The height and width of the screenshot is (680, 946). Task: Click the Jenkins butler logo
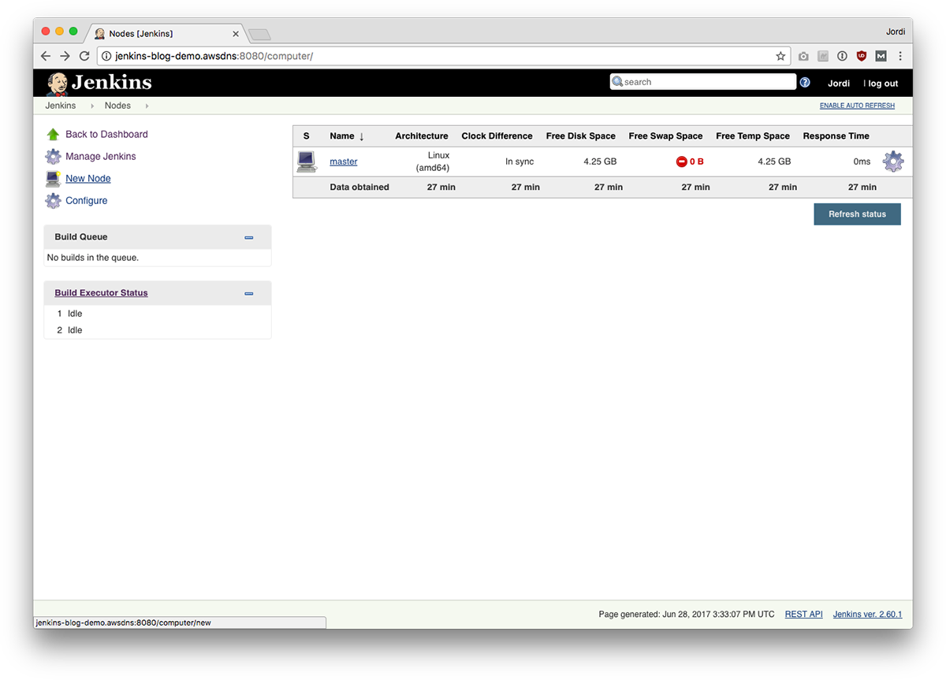tap(57, 83)
